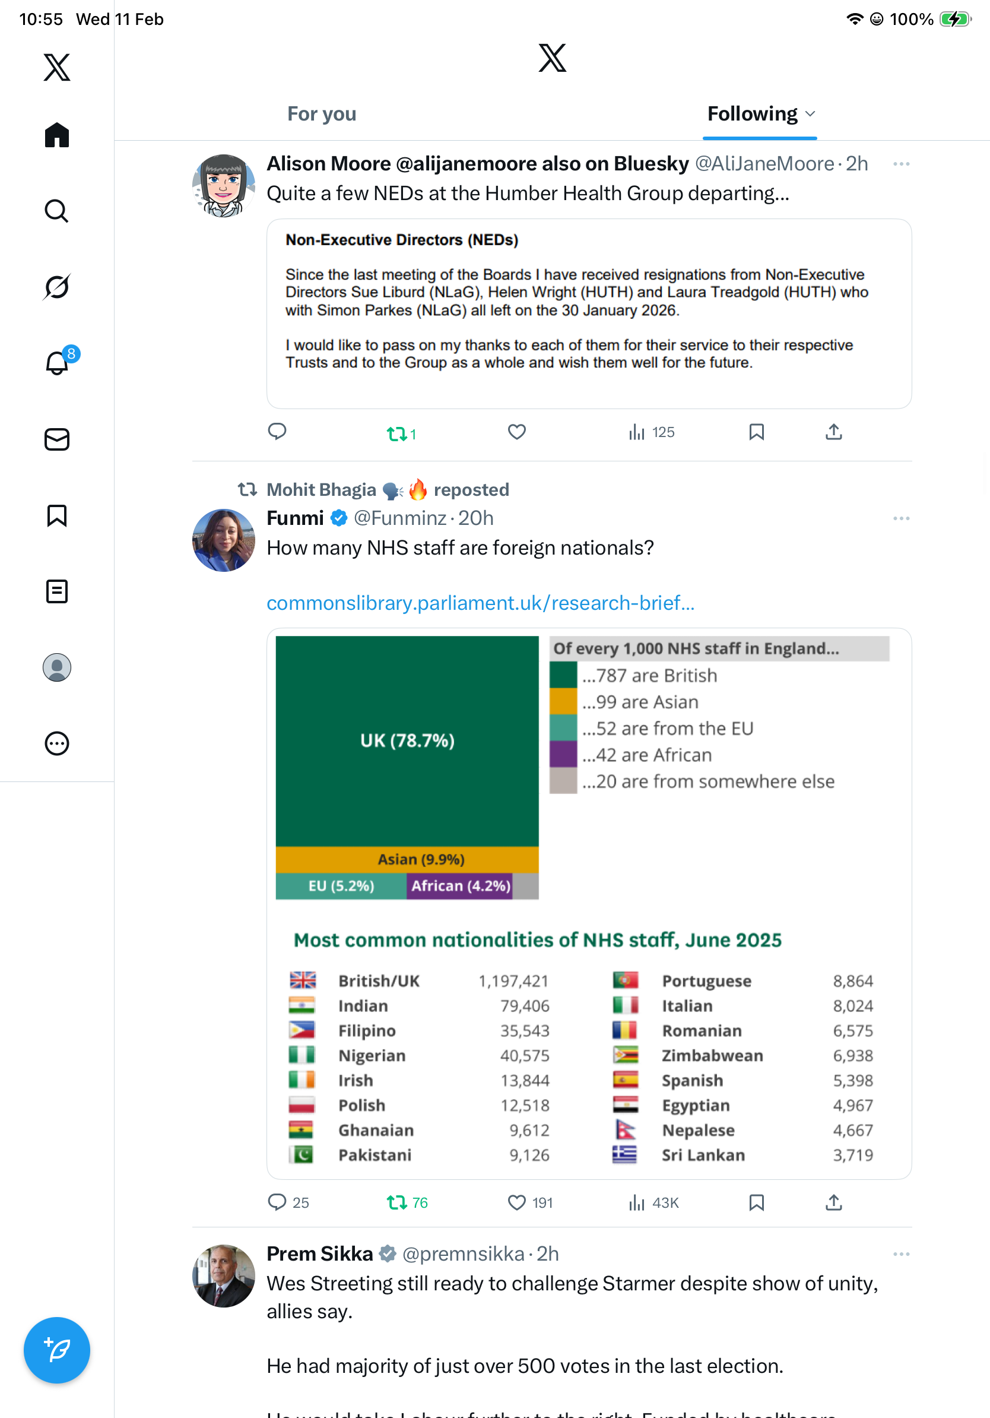Open notifications bell with 8 badge

58,363
